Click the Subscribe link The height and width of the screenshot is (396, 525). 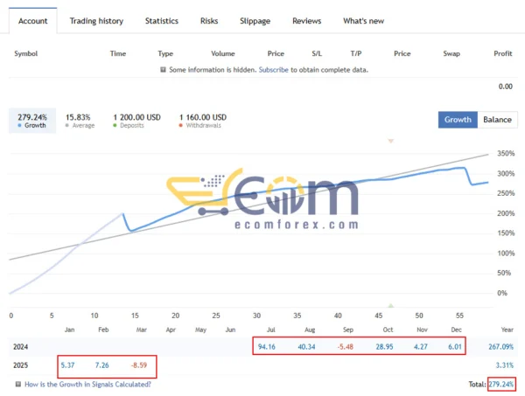tap(273, 70)
